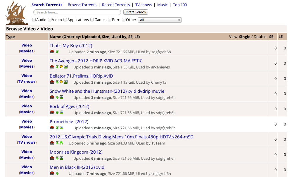Click the magnet link for Snow White torrent

tap(52, 97)
